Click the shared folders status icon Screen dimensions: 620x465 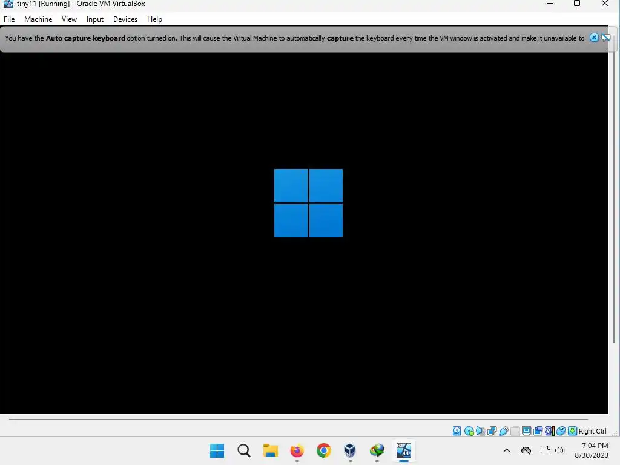(515, 430)
